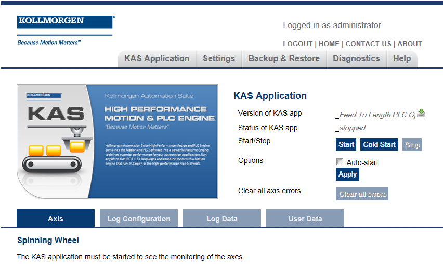Click the greyed Stop button
The height and width of the screenshot is (264, 443).
pyautogui.click(x=412, y=144)
